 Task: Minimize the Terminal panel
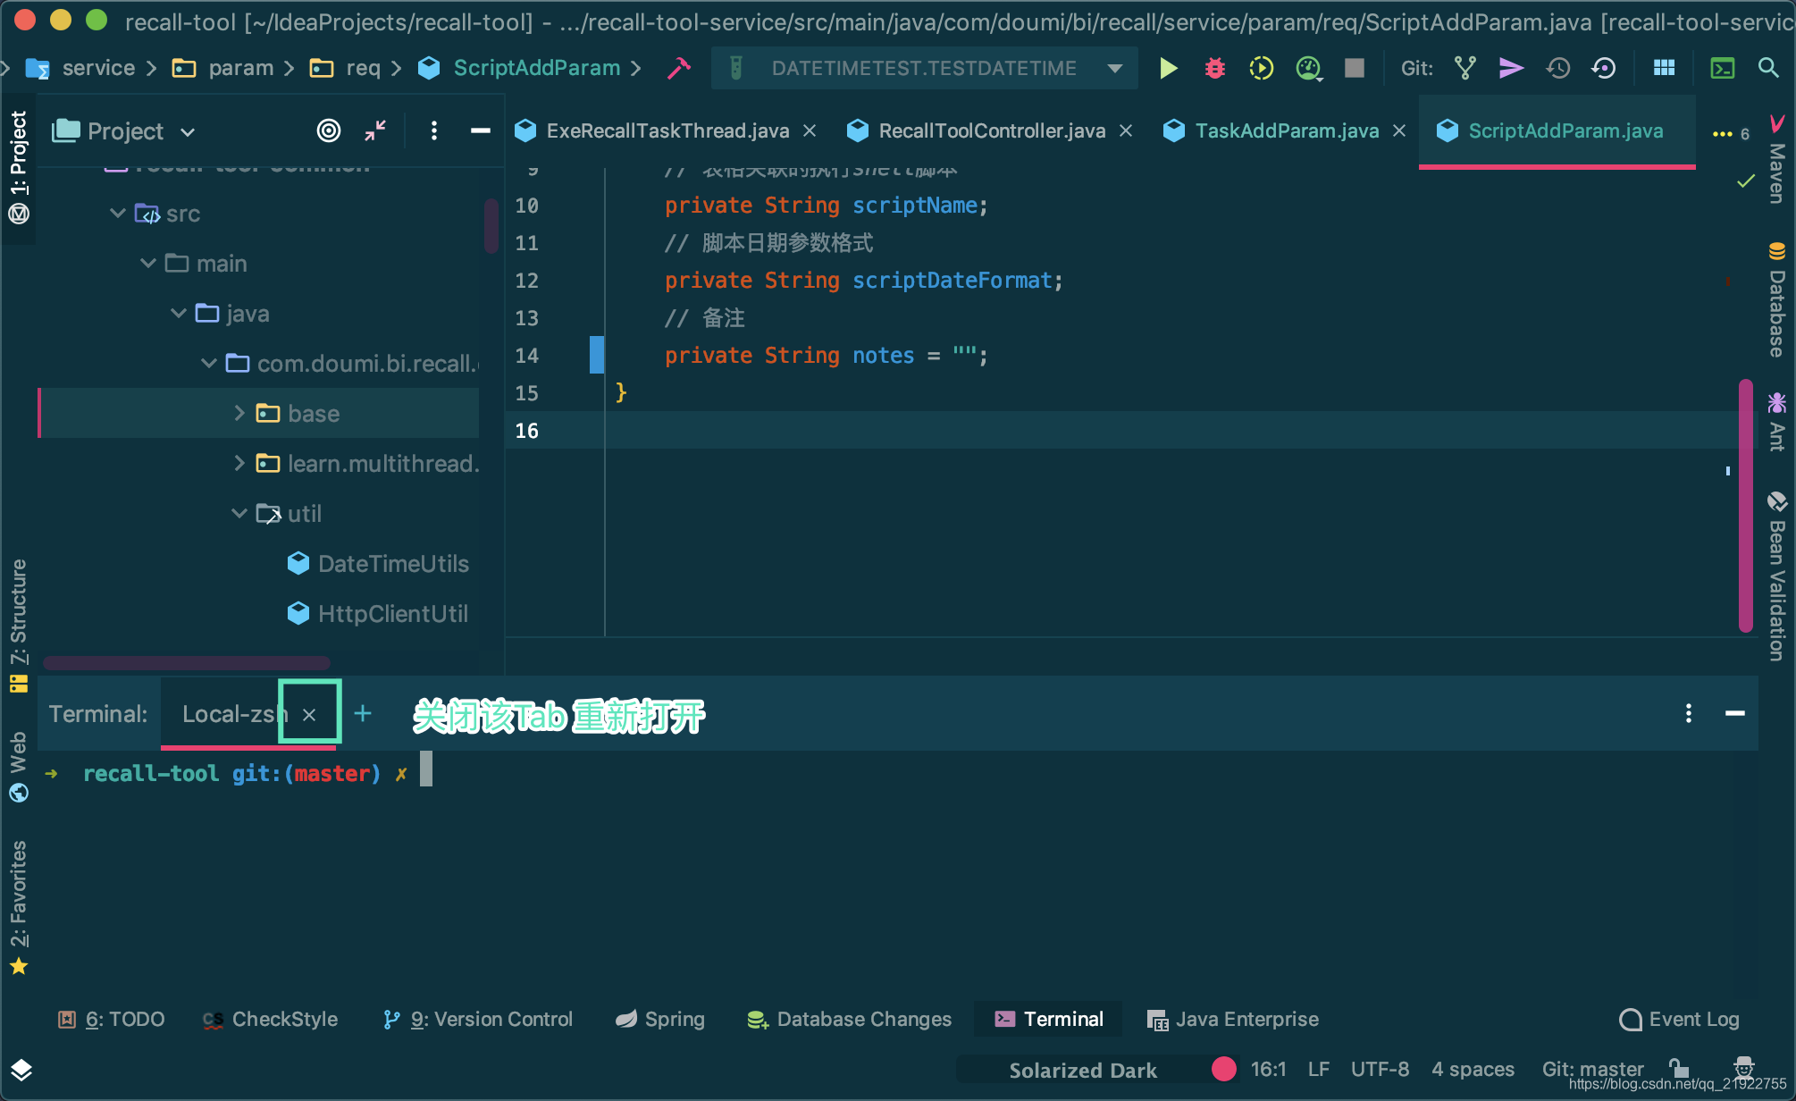point(1734,713)
